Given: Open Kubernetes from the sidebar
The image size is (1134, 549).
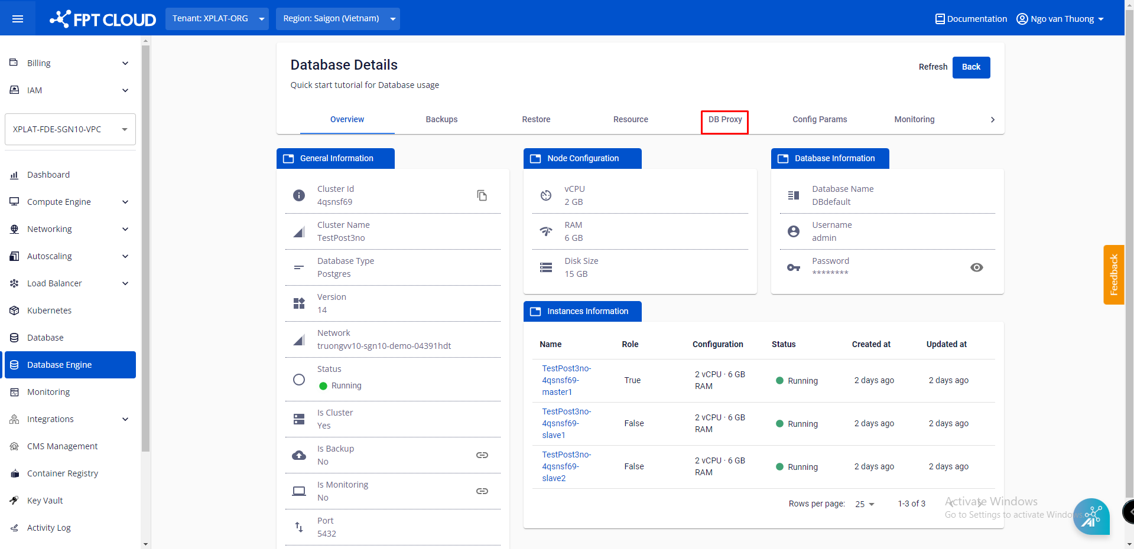Looking at the screenshot, I should [49, 311].
